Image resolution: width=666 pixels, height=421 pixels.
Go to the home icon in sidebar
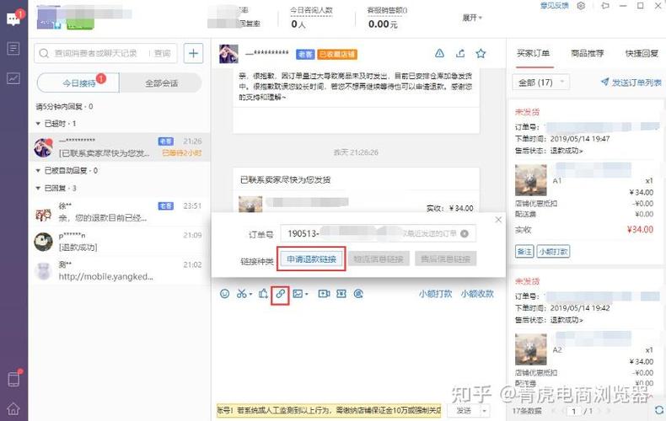(13, 408)
